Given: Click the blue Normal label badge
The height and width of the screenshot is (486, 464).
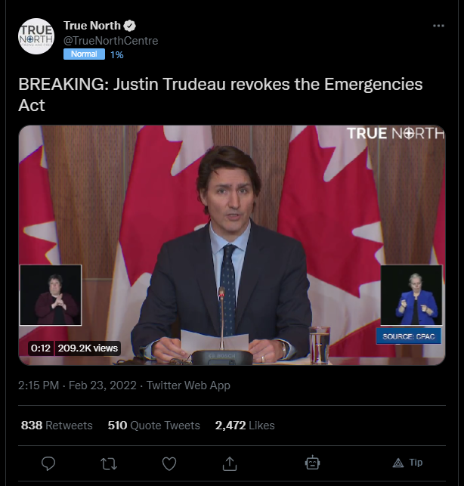Looking at the screenshot, I should (x=84, y=54).
